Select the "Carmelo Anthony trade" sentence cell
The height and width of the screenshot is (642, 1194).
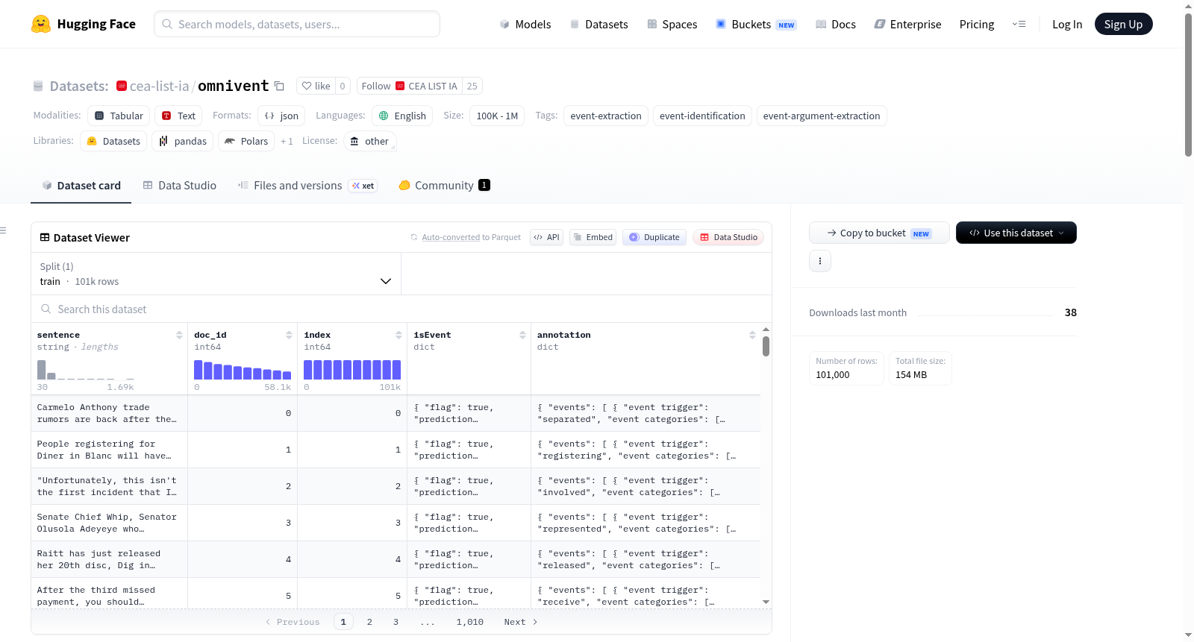tap(109, 413)
